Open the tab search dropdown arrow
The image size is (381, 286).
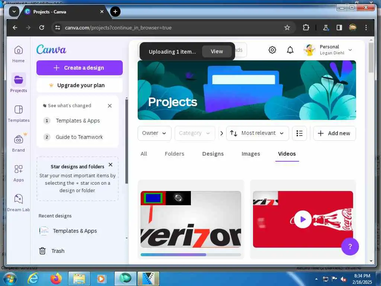click(14, 12)
